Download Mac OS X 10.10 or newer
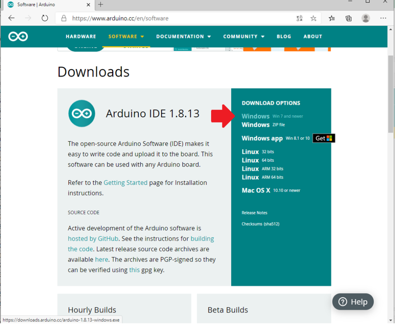Image resolution: width=396 pixels, height=324 pixels. [271, 190]
